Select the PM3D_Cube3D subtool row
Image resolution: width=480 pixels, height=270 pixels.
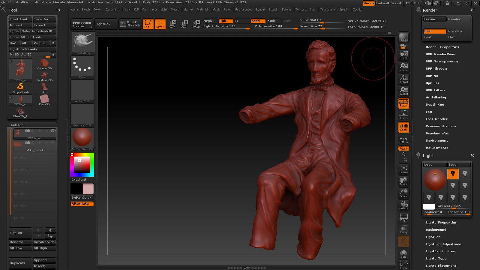click(34, 146)
